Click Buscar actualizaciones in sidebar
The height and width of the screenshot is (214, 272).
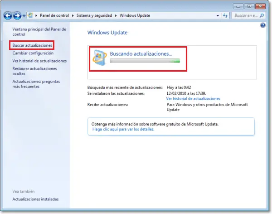pos(32,45)
